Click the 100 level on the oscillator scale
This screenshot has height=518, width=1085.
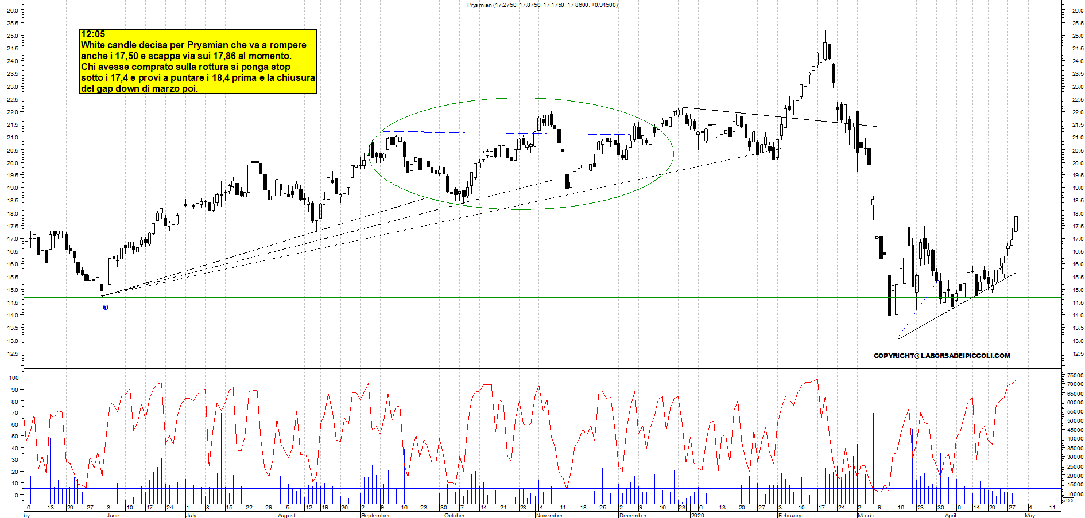14,377
